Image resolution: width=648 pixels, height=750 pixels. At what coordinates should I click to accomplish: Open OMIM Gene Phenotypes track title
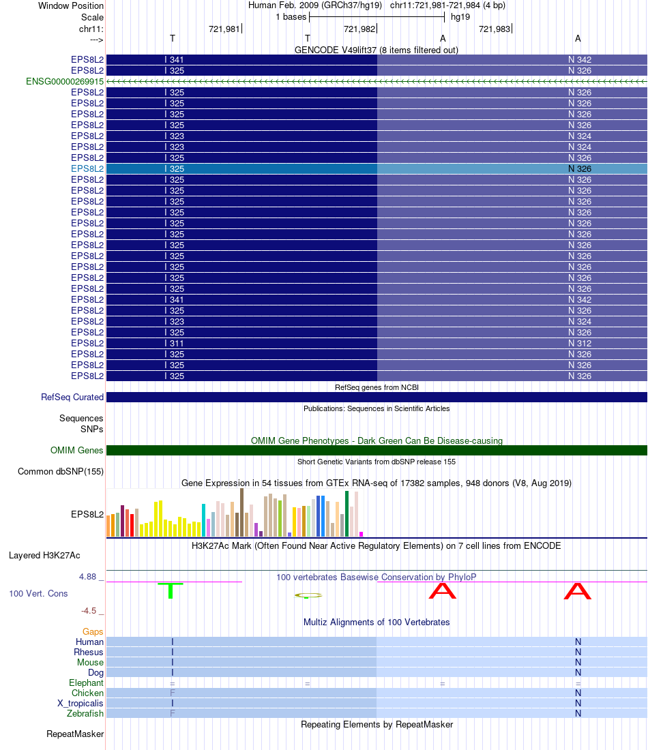377,440
